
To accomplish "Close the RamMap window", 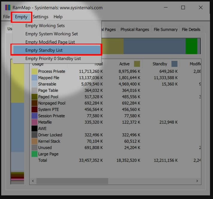I will [x=201, y=7].
